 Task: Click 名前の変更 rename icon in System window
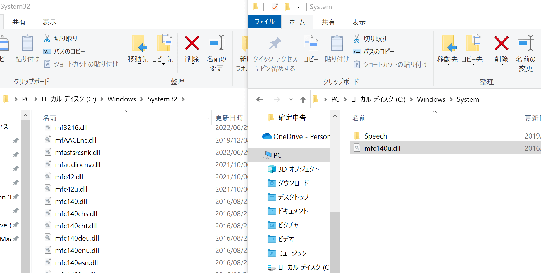pyautogui.click(x=526, y=43)
